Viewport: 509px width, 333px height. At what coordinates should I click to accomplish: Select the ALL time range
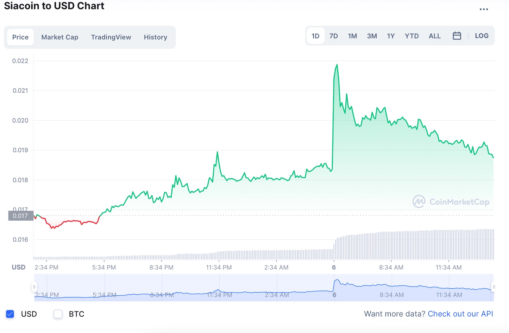click(x=435, y=36)
